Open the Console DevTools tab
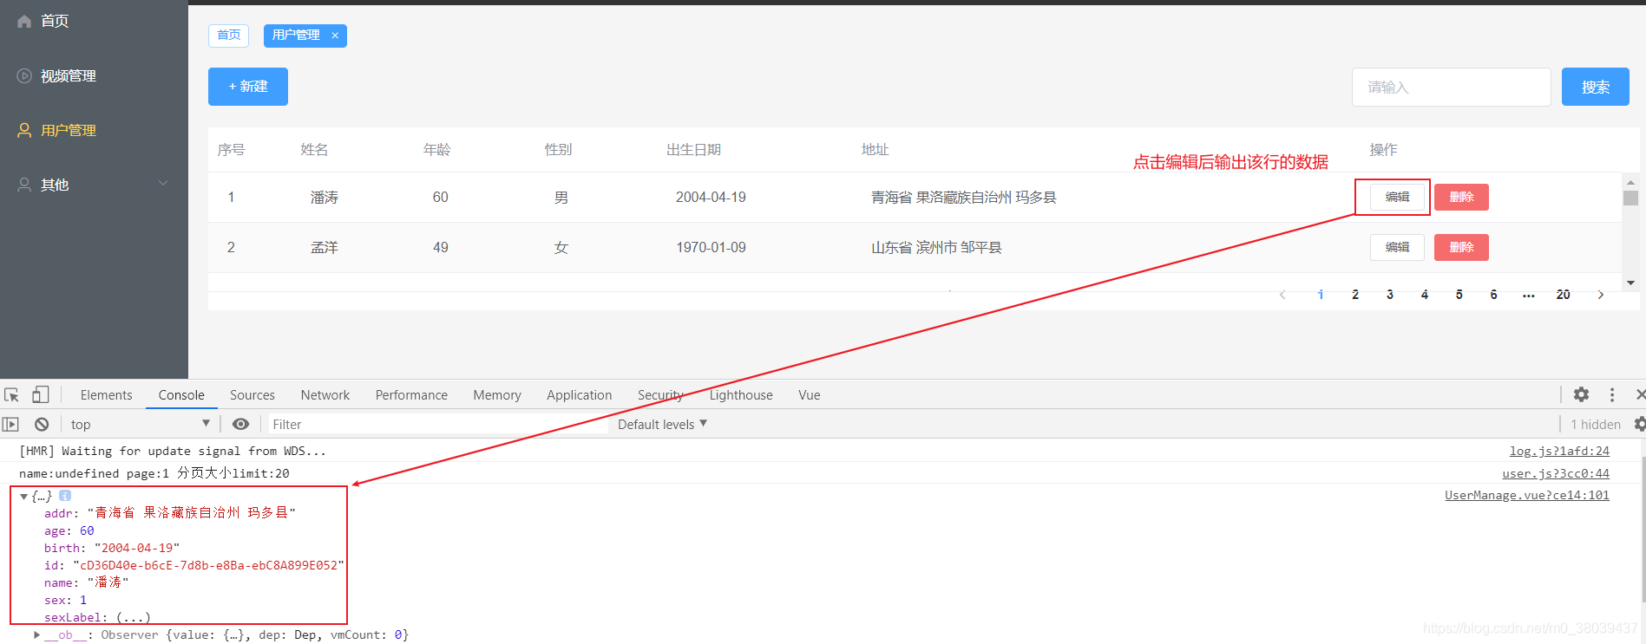Screen dimensions: 1646x644 coord(181,395)
